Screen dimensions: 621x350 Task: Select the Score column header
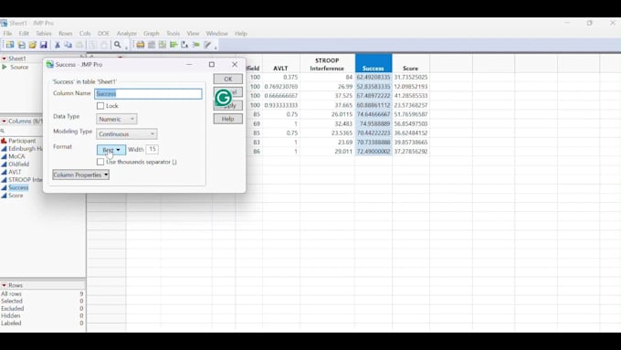[411, 64]
